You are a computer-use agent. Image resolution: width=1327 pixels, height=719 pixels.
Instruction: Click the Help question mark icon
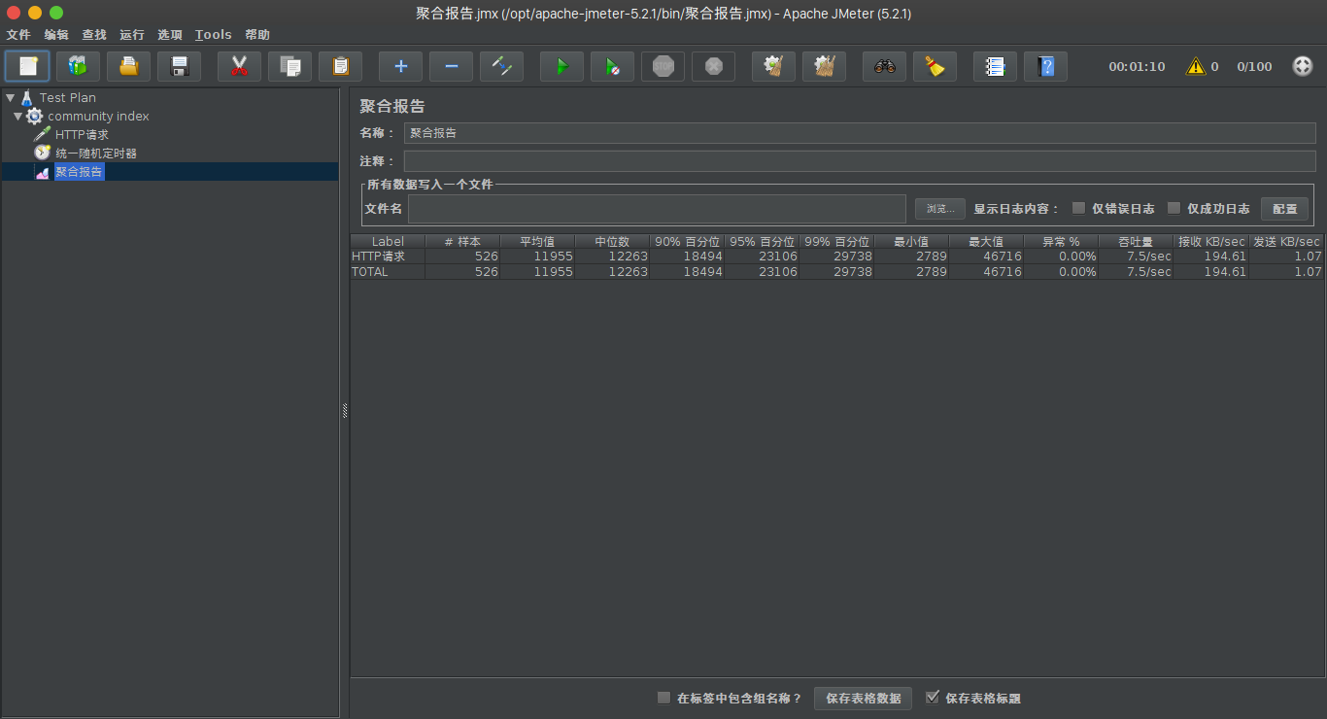coord(1045,66)
